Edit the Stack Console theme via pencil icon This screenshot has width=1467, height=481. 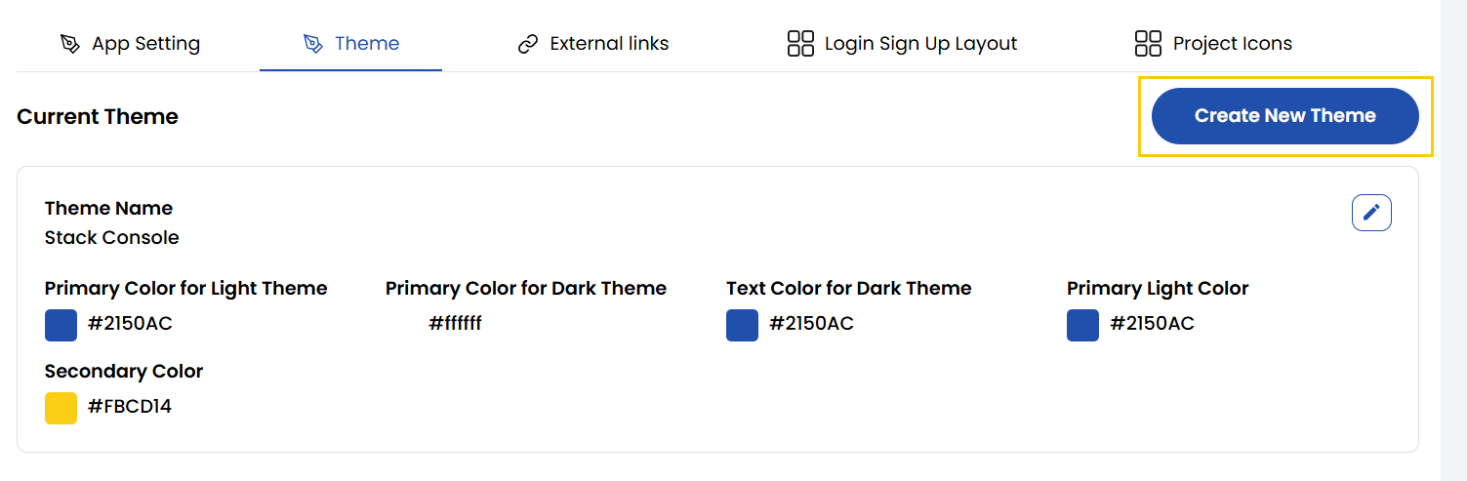1371,213
